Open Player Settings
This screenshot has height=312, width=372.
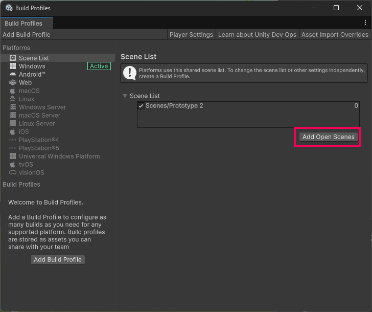[x=191, y=35]
